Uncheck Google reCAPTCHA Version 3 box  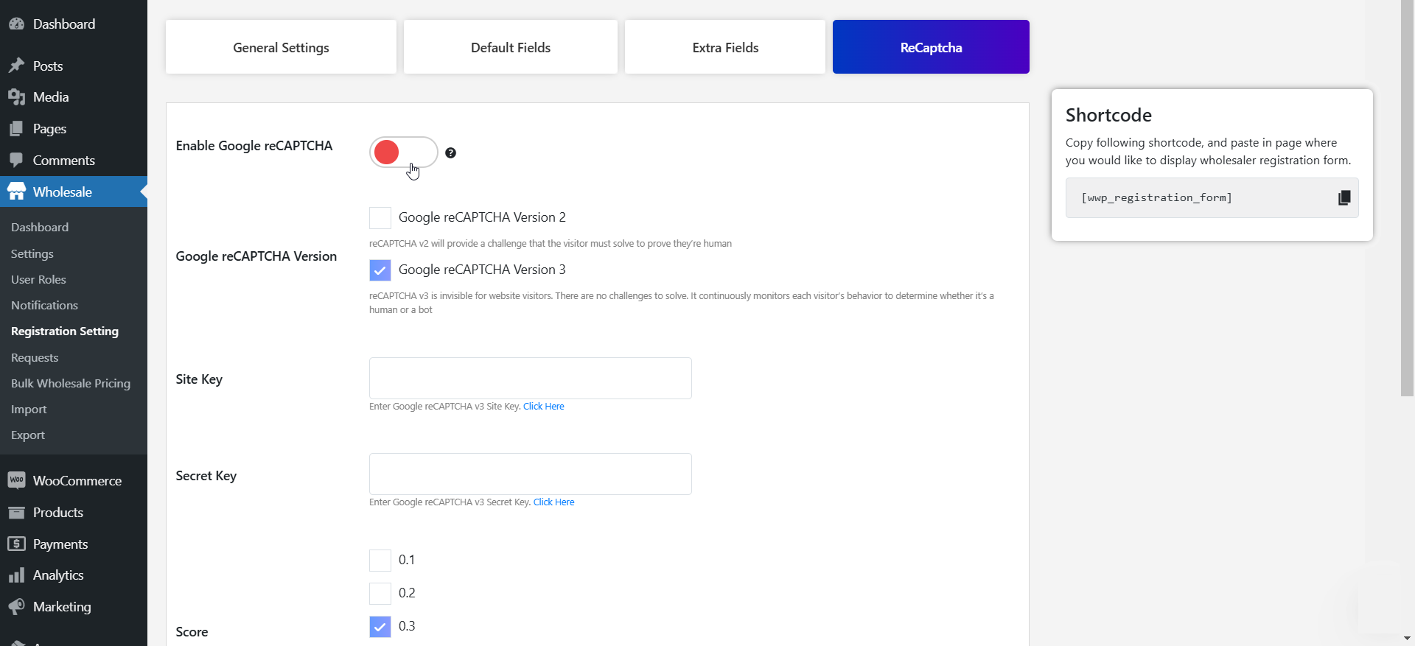coord(380,270)
